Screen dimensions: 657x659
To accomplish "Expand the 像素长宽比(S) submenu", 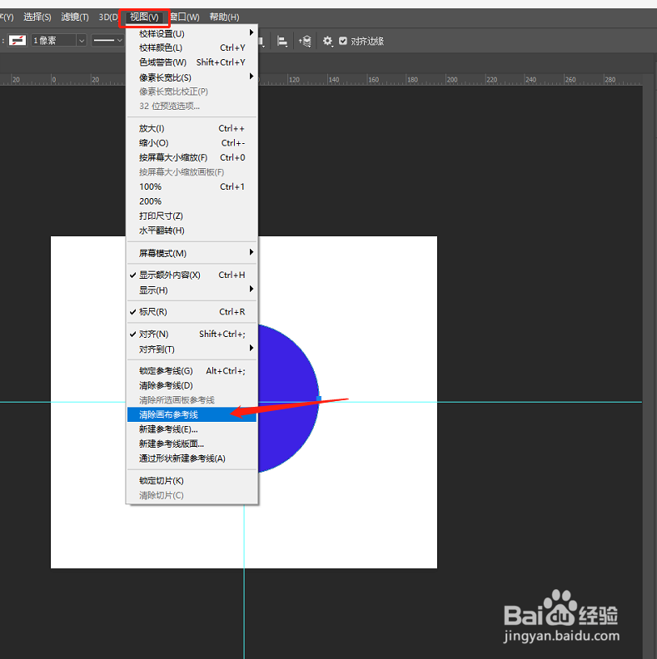I will pos(192,77).
